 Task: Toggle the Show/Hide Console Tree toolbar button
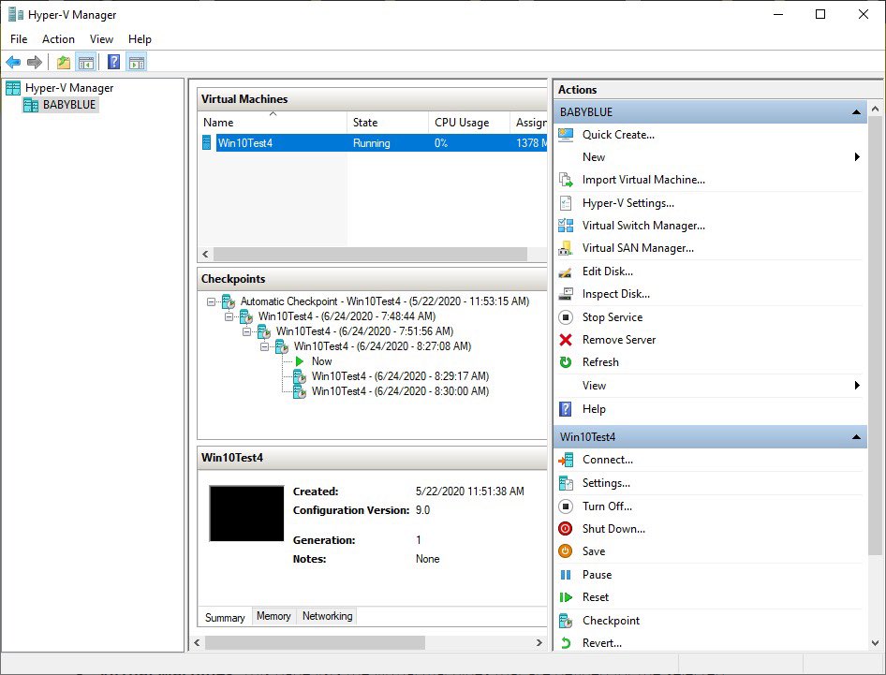(86, 62)
